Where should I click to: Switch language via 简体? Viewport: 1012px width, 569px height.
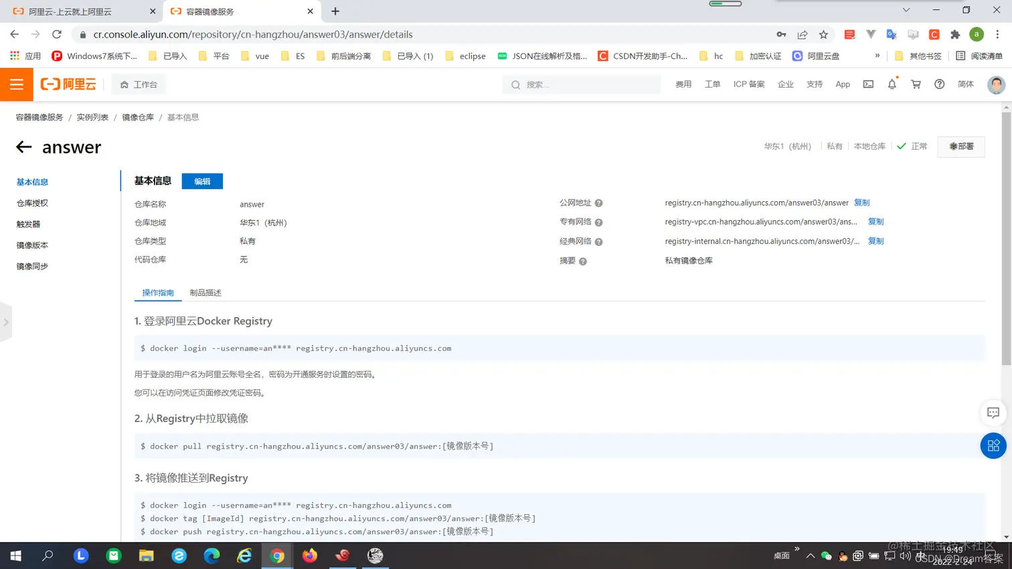click(x=966, y=84)
